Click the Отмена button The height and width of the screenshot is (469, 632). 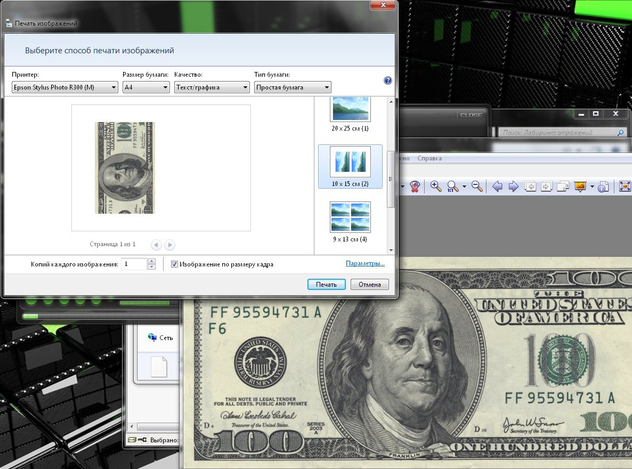pos(370,284)
